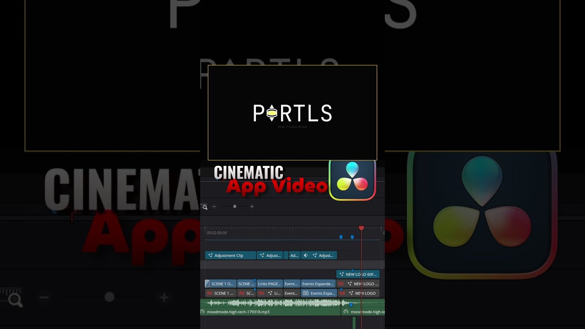The image size is (585, 329).
Task: Click the red flag icon on upper 'NEW LOGO ...'
Action: (x=340, y=284)
